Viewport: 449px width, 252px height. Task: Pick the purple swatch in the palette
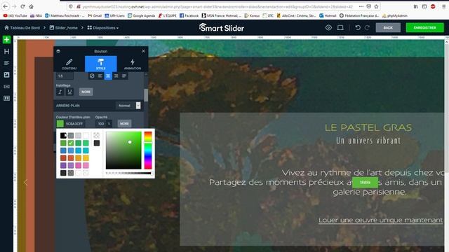coord(63,165)
